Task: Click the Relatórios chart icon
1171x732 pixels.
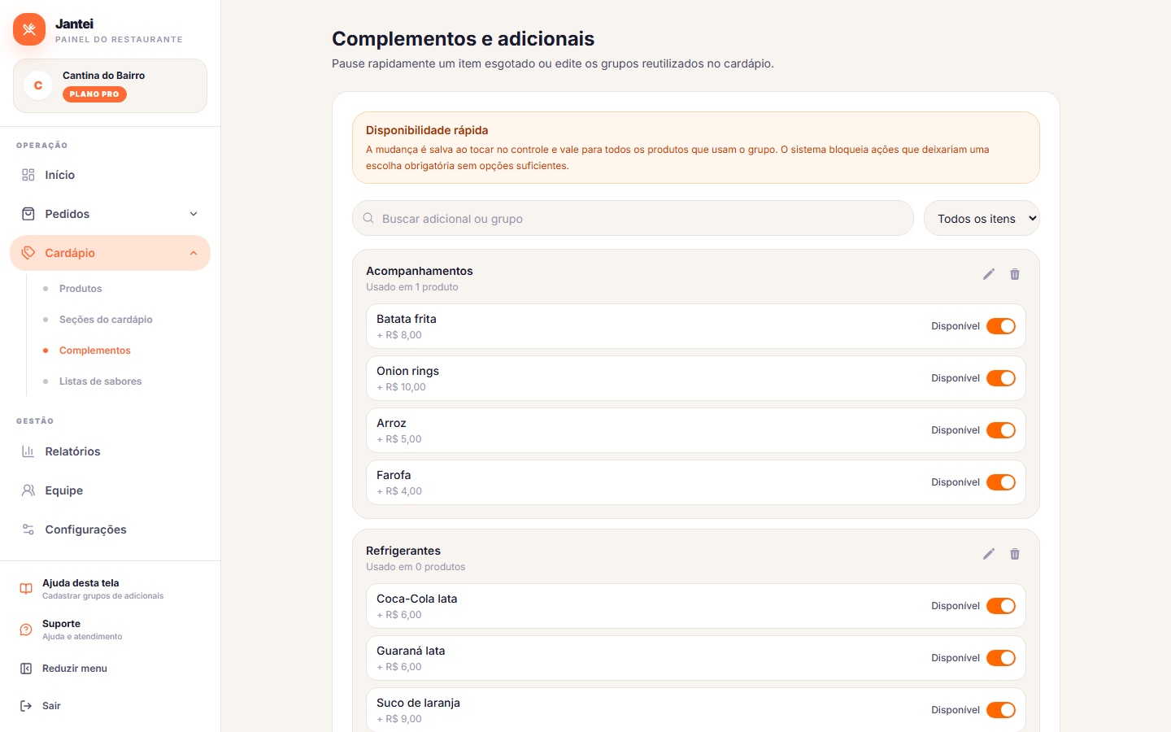Action: pos(28,451)
